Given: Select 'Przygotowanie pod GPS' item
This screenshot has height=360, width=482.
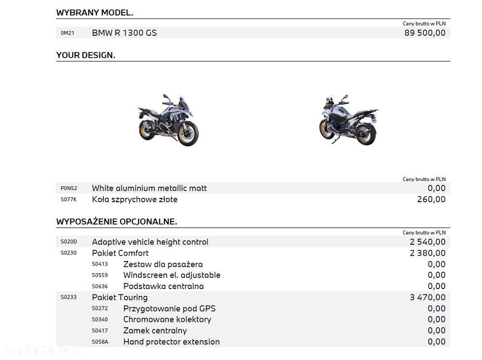Looking at the screenshot, I should click(169, 309).
